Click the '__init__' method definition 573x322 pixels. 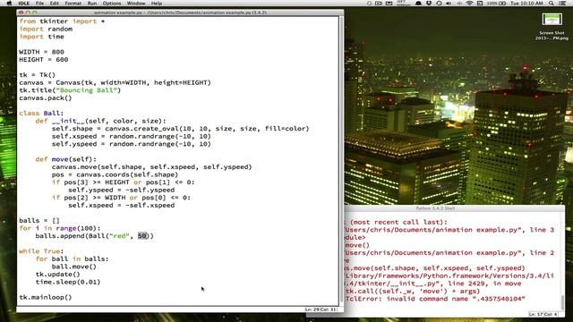click(100, 121)
